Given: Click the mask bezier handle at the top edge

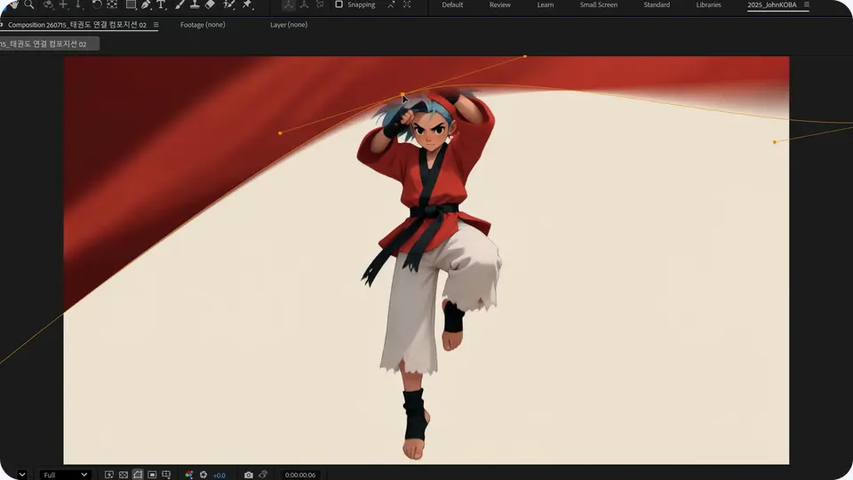Looking at the screenshot, I should click(x=525, y=56).
